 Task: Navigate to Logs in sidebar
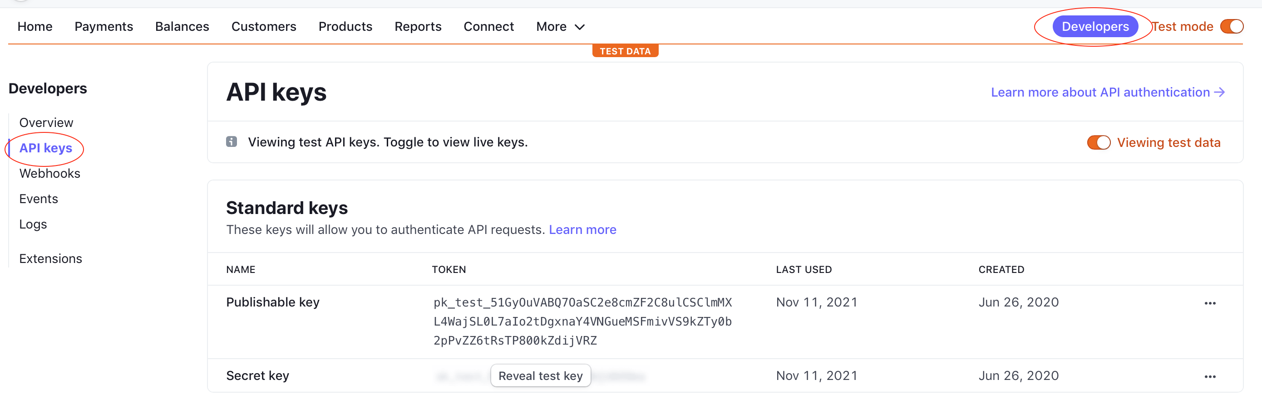pyautogui.click(x=33, y=224)
